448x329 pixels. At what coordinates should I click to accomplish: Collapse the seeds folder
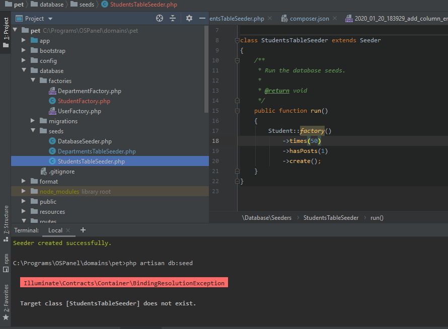tap(33, 130)
